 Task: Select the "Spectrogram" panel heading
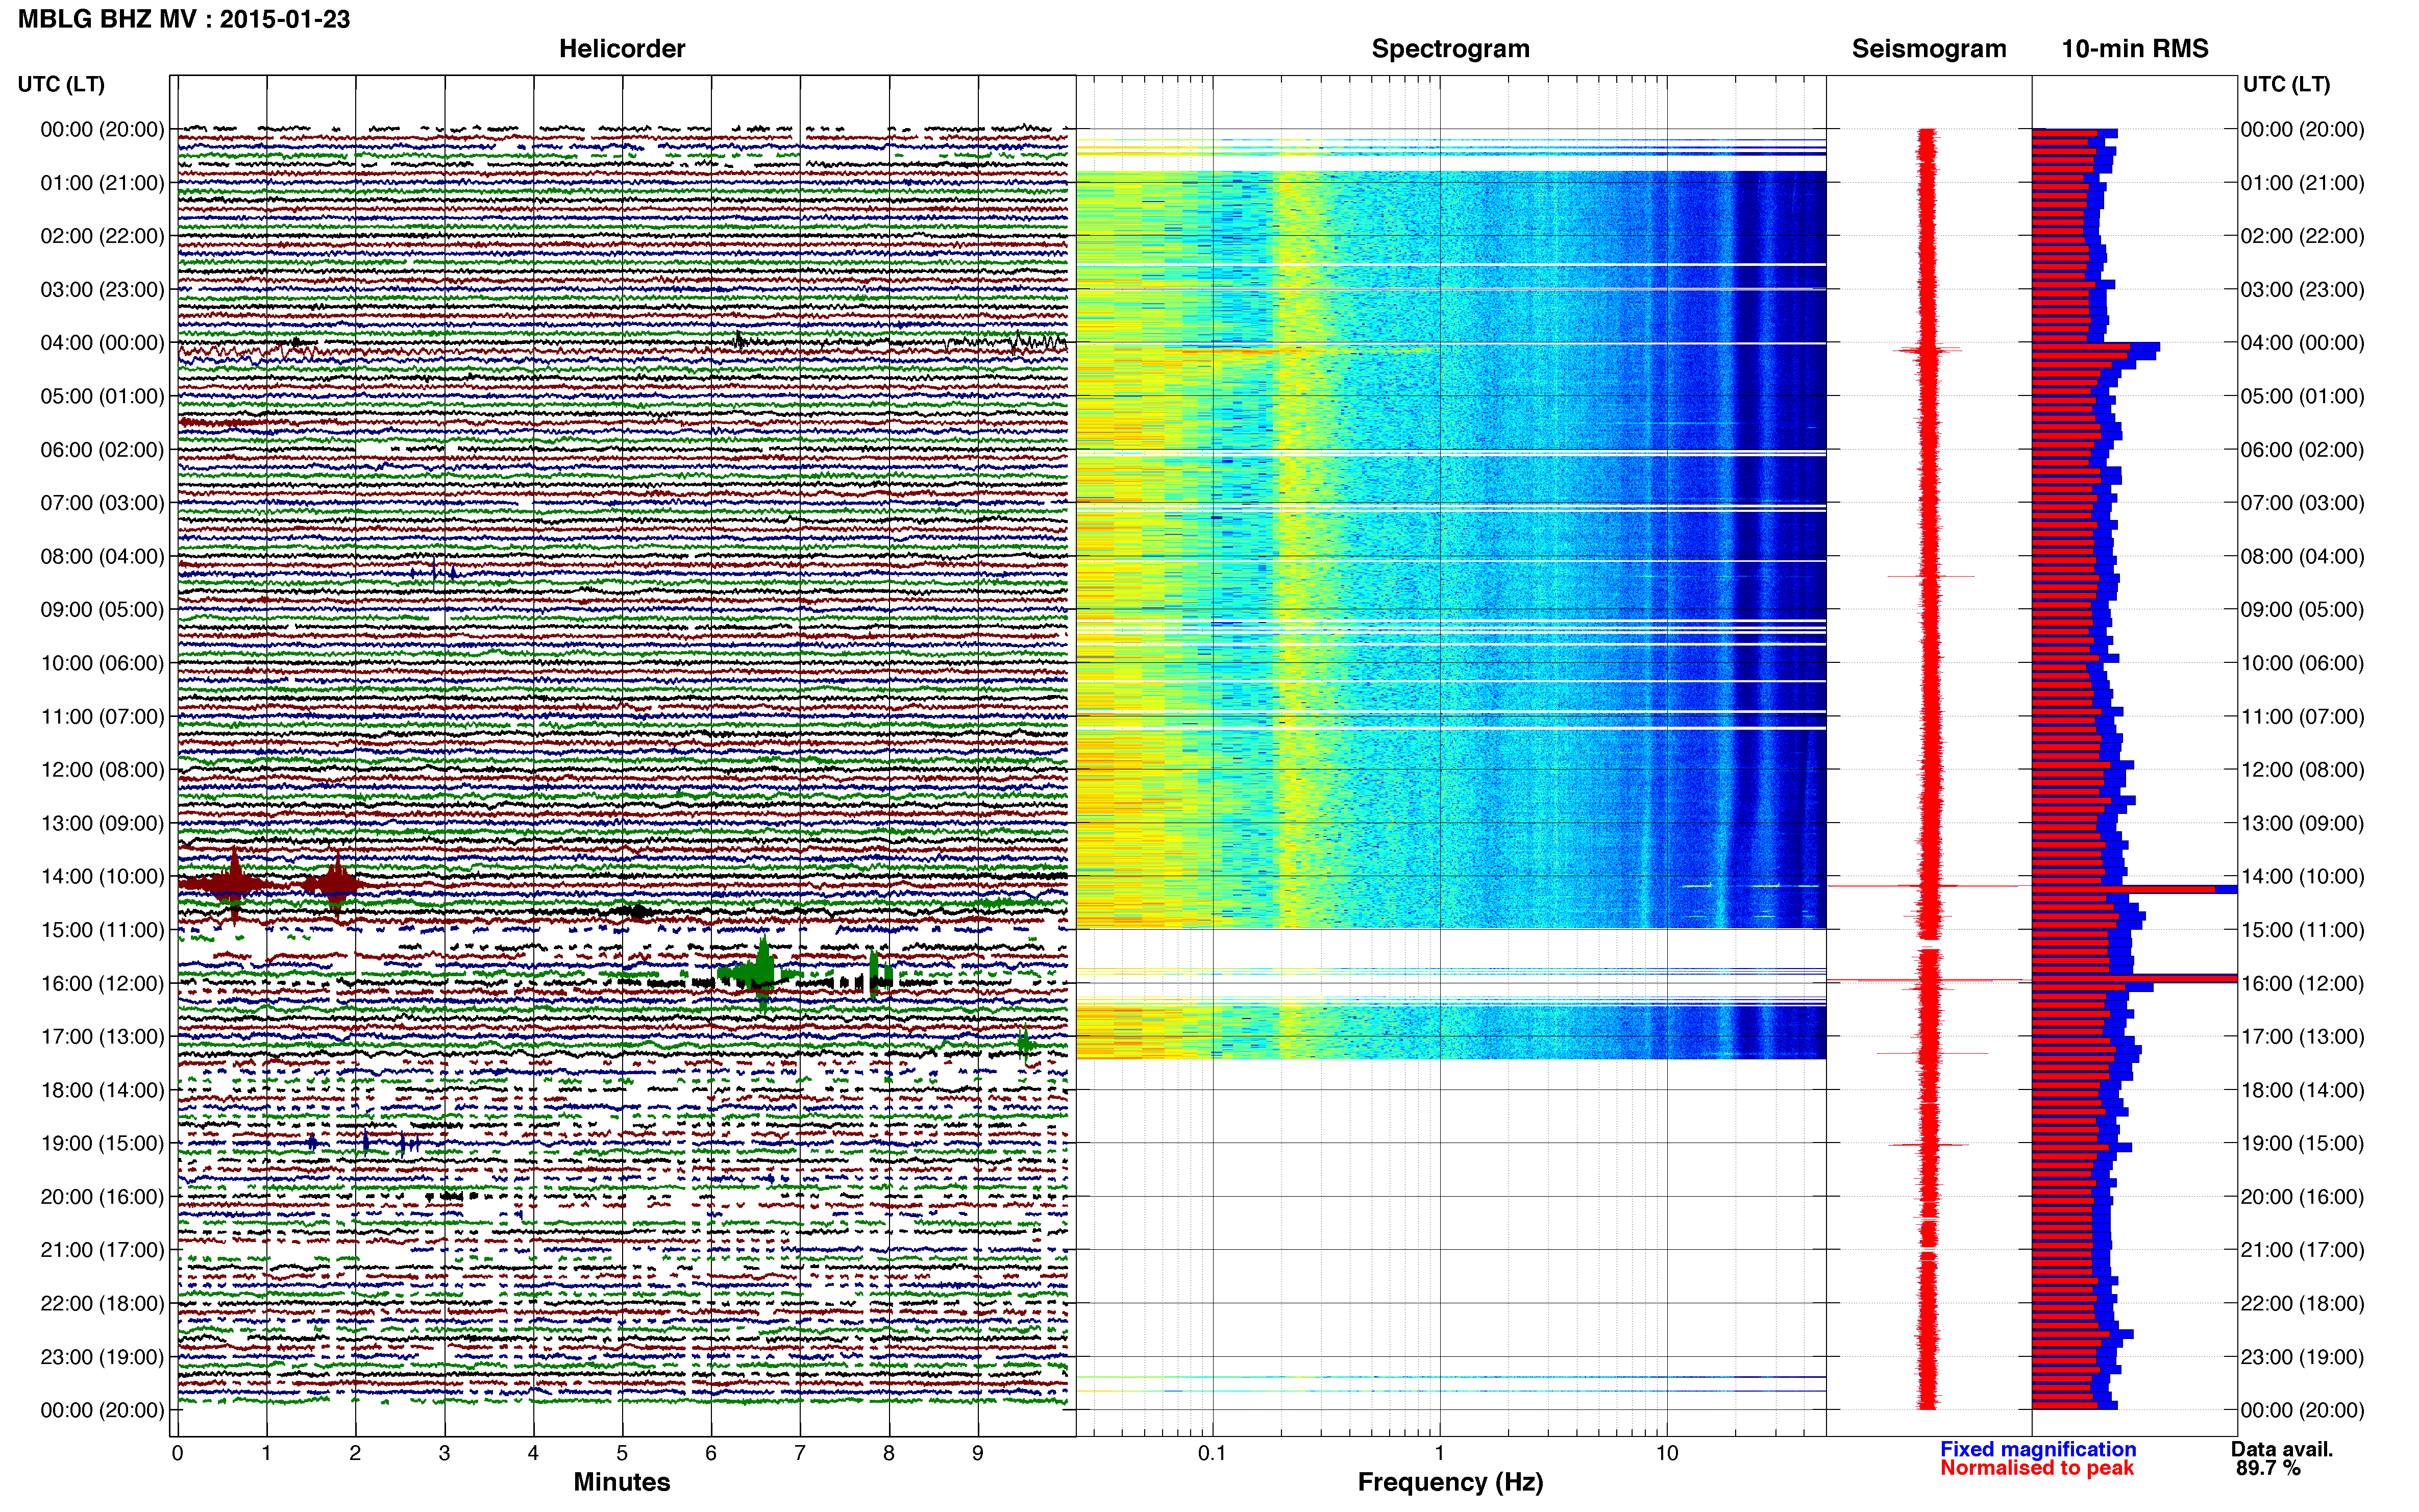click(1450, 49)
